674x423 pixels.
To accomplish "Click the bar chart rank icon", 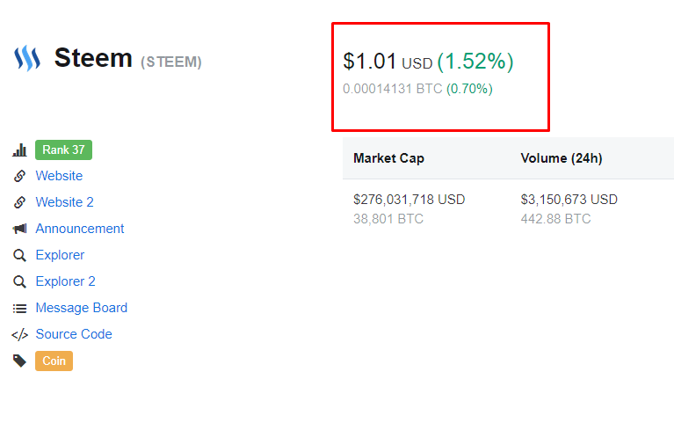I will pos(19,150).
